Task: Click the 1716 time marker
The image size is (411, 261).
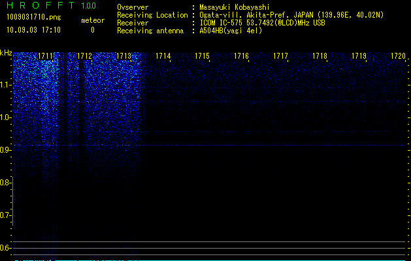Action: (241, 56)
